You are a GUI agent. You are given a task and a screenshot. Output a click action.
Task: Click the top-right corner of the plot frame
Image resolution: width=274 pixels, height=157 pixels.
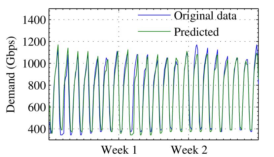[x=258, y=9]
